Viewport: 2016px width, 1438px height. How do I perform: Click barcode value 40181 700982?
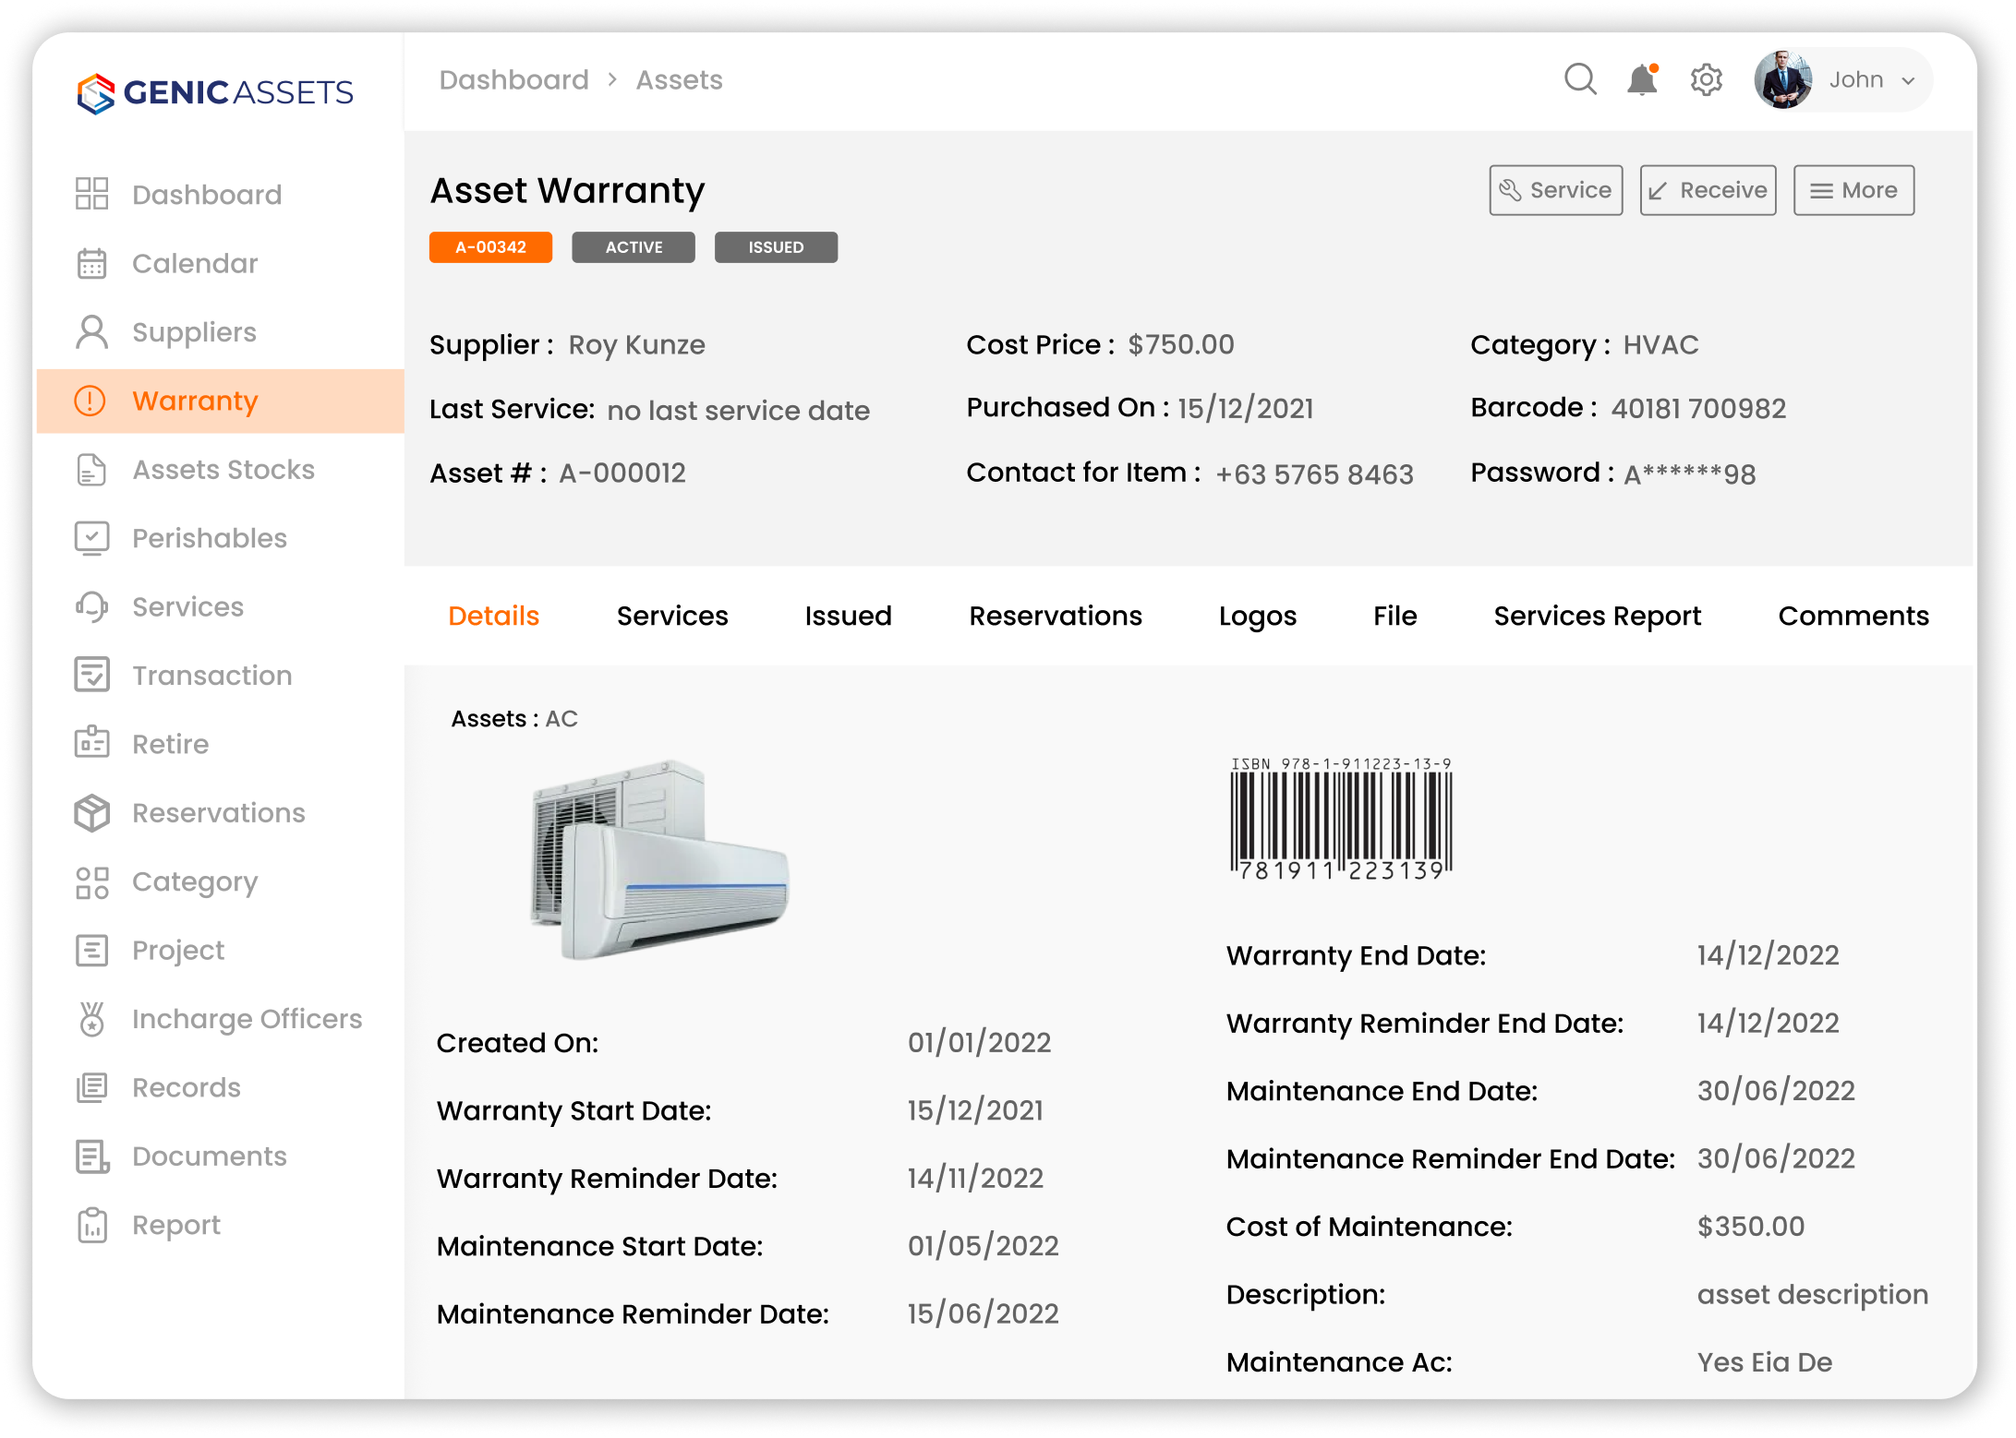tap(1698, 409)
